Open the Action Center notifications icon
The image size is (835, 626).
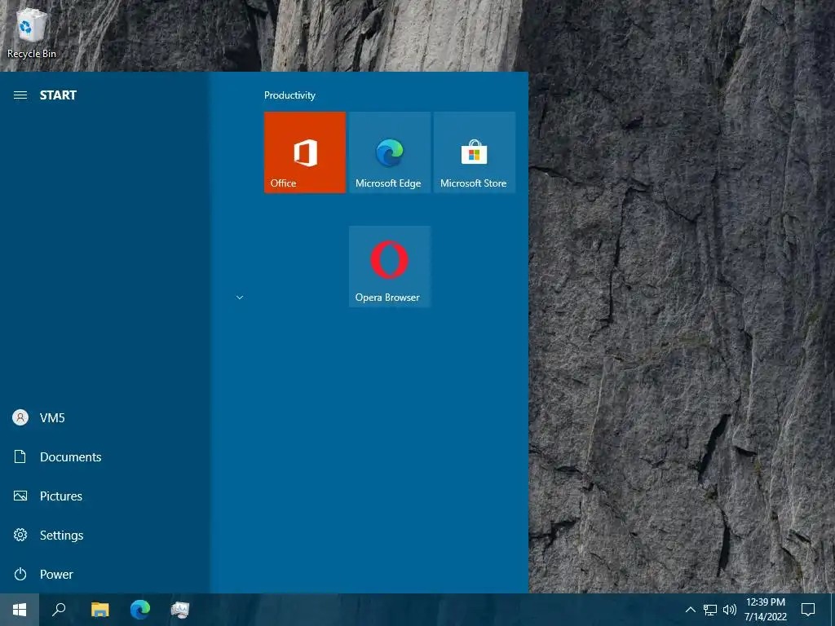808,610
